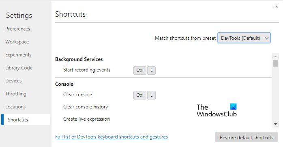
Task: Select the Shortcuts sidebar tab
Action: click(26, 119)
